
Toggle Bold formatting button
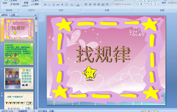coord(45,5)
